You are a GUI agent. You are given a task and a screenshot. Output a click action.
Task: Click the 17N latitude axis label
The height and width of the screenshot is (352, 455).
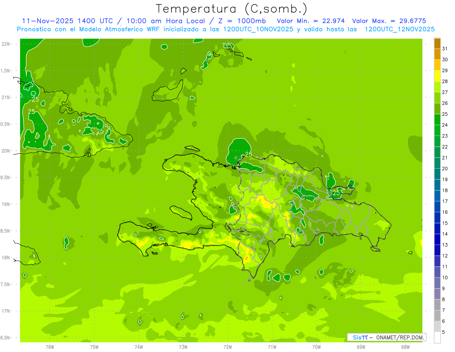[6, 311]
